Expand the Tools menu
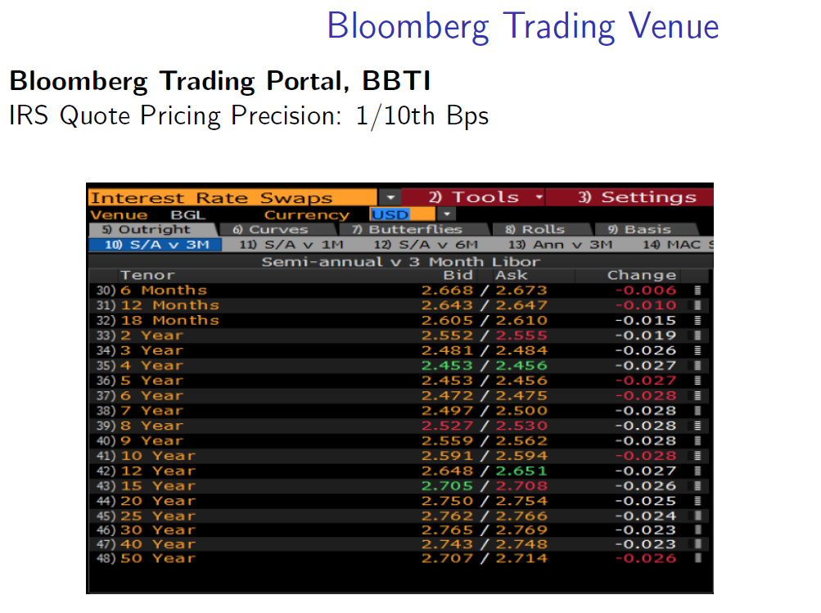Viewport: 821px width, 613px height. coord(473,197)
